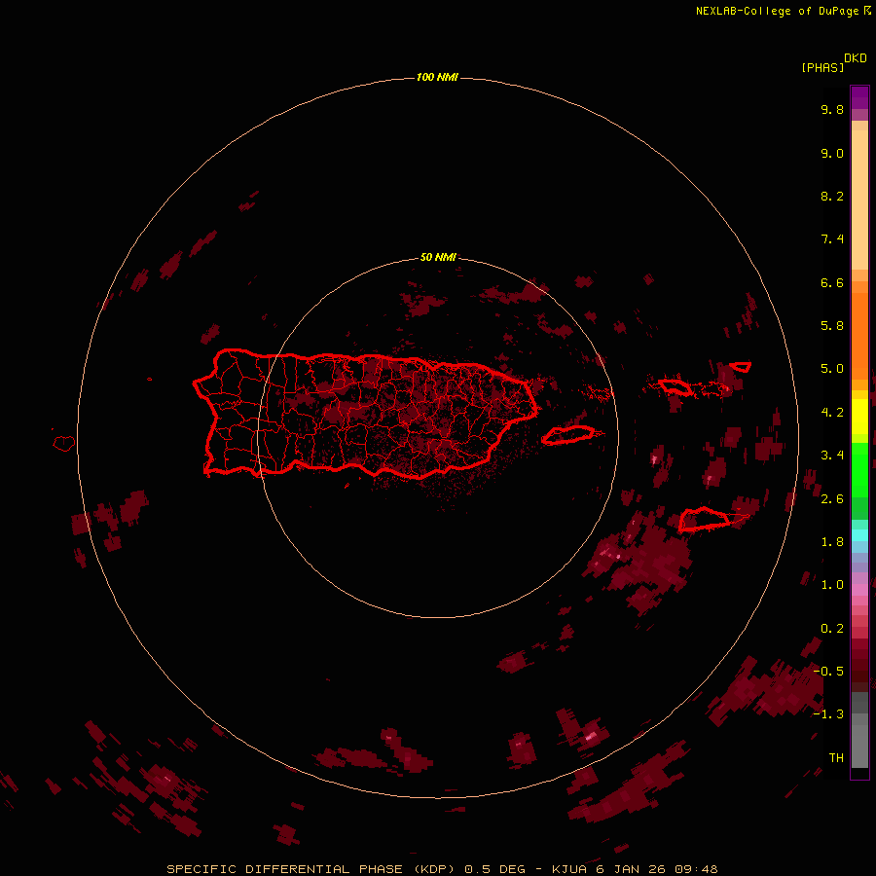Click the -0.5 scale value
This screenshot has width=876, height=876.
click(x=828, y=672)
